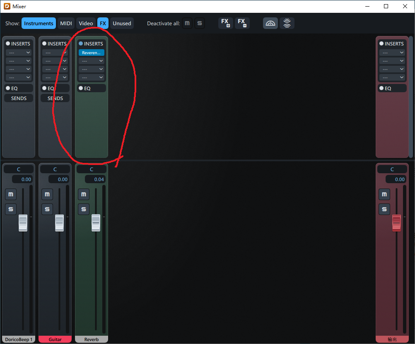The height and width of the screenshot is (344, 415).
Task: Mute the Reverb FX channel
Action: [x=84, y=194]
